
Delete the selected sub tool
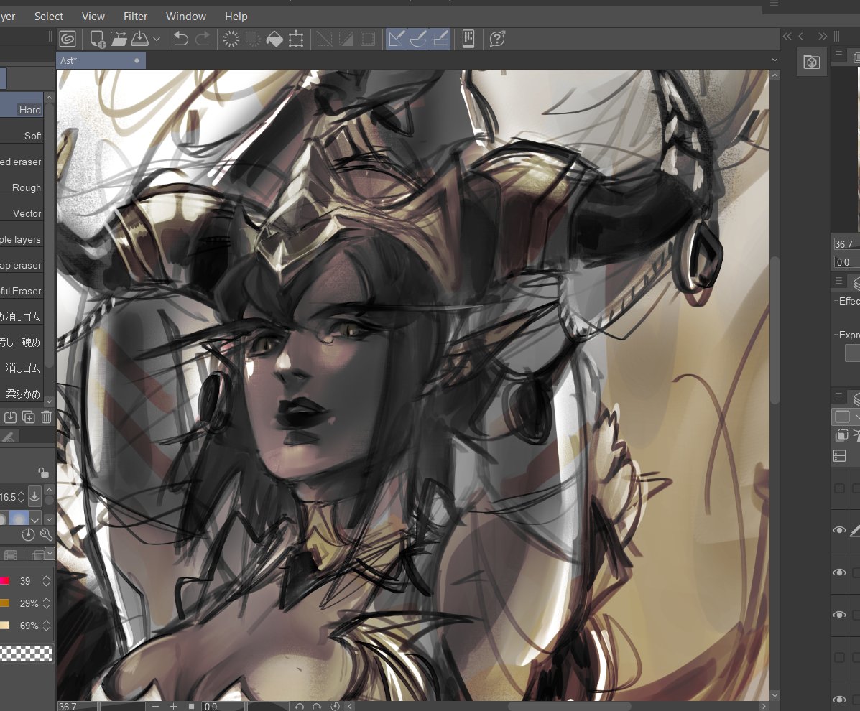point(46,417)
